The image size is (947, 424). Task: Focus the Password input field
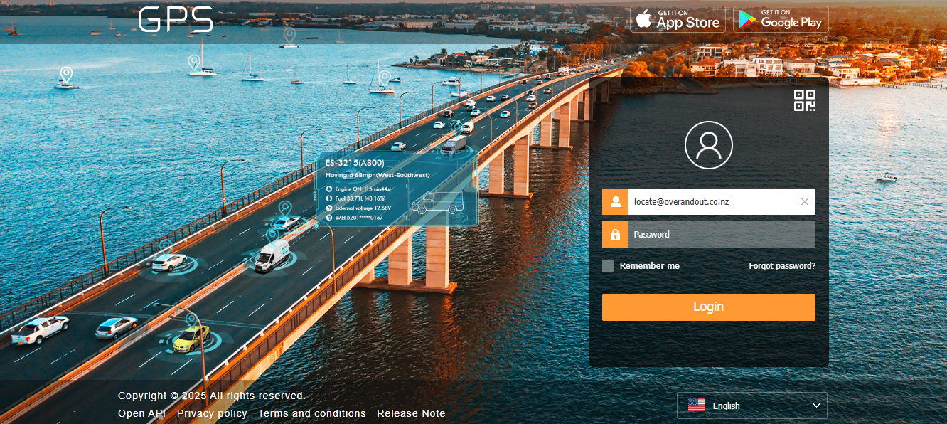[x=722, y=234]
